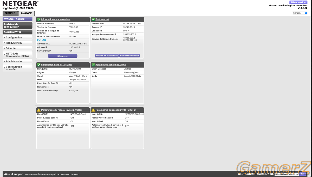The width and height of the screenshot is (312, 177).
Task: Click Smart Connect value Enabled
Action: [127, 69]
